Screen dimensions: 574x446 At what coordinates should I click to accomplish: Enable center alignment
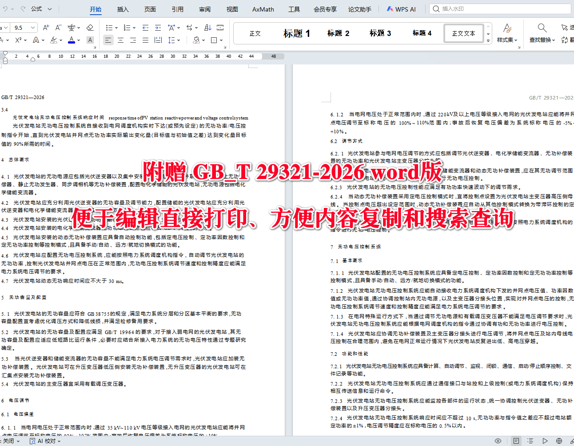120,40
